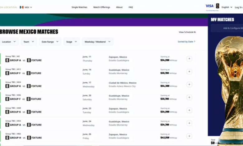Viewport: 243px width, 146px height.
Task: Add the June 20 Group F match
Action: (x=189, y=97)
